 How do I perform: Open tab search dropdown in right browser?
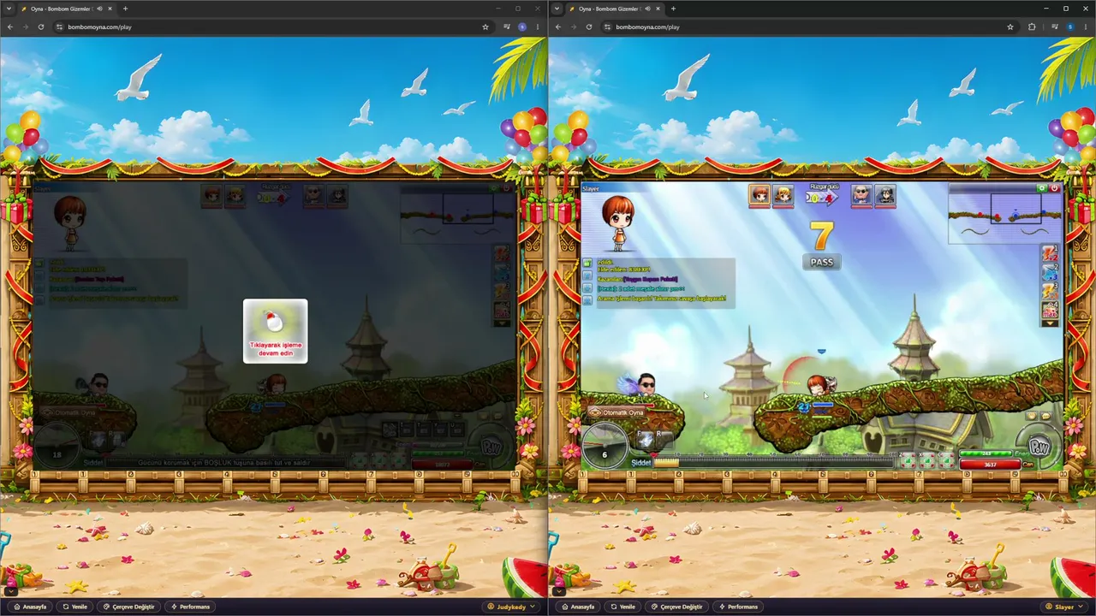(557, 9)
